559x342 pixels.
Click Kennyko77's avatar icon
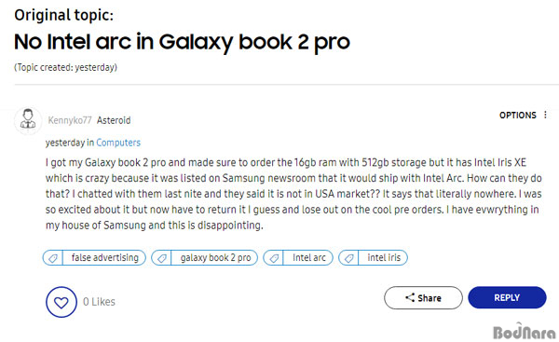[28, 120]
